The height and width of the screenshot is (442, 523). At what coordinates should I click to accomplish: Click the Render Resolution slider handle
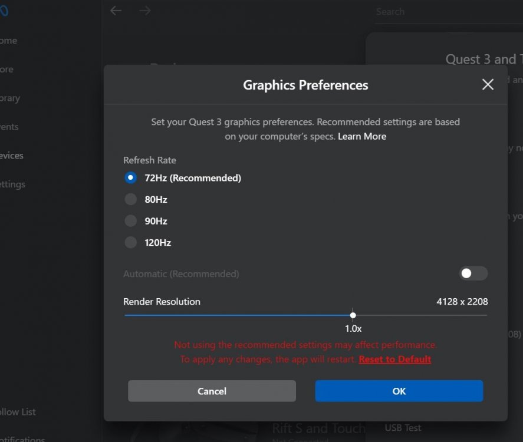point(353,315)
